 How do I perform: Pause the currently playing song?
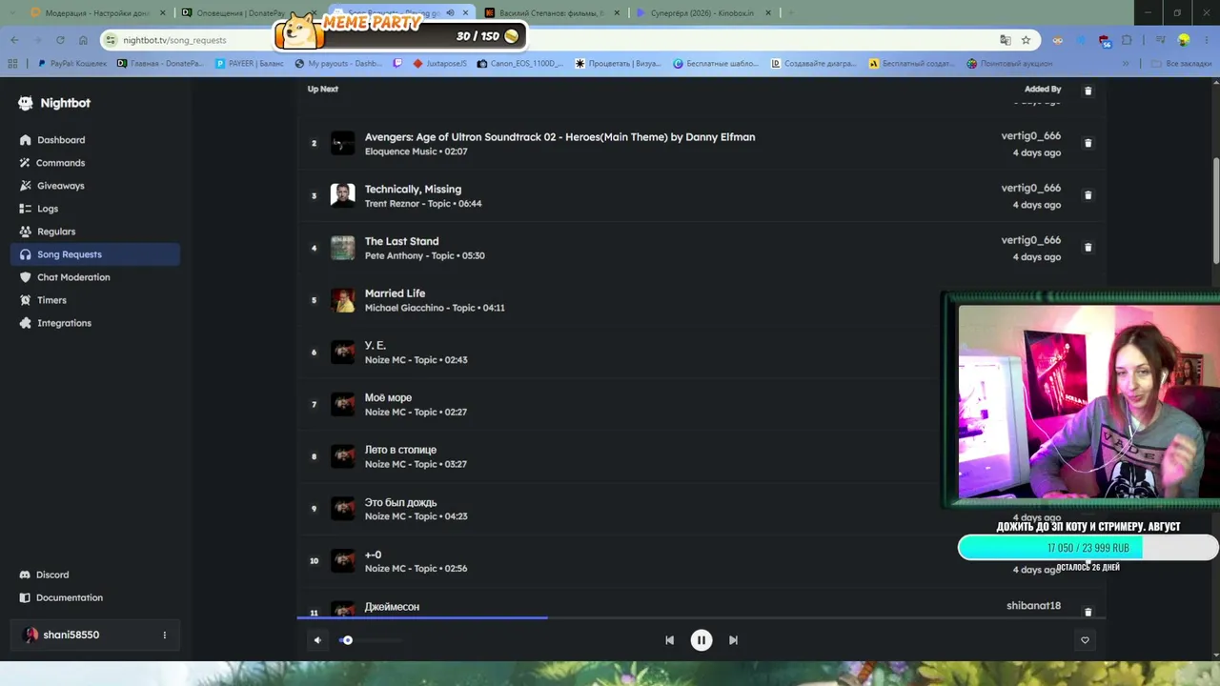coord(701,640)
